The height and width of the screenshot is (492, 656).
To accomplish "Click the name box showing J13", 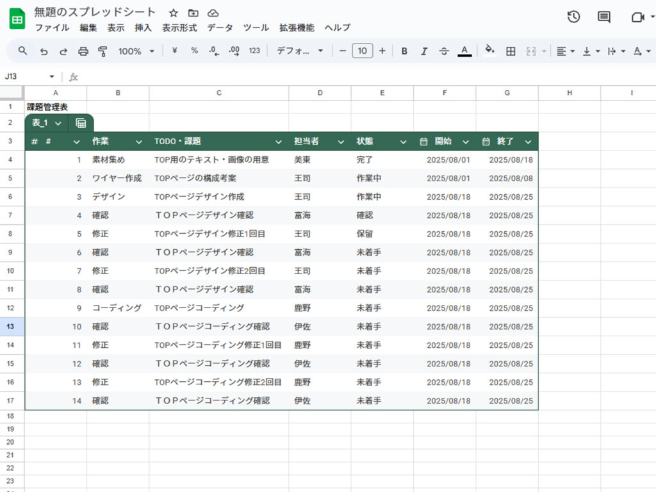I will pos(25,77).
